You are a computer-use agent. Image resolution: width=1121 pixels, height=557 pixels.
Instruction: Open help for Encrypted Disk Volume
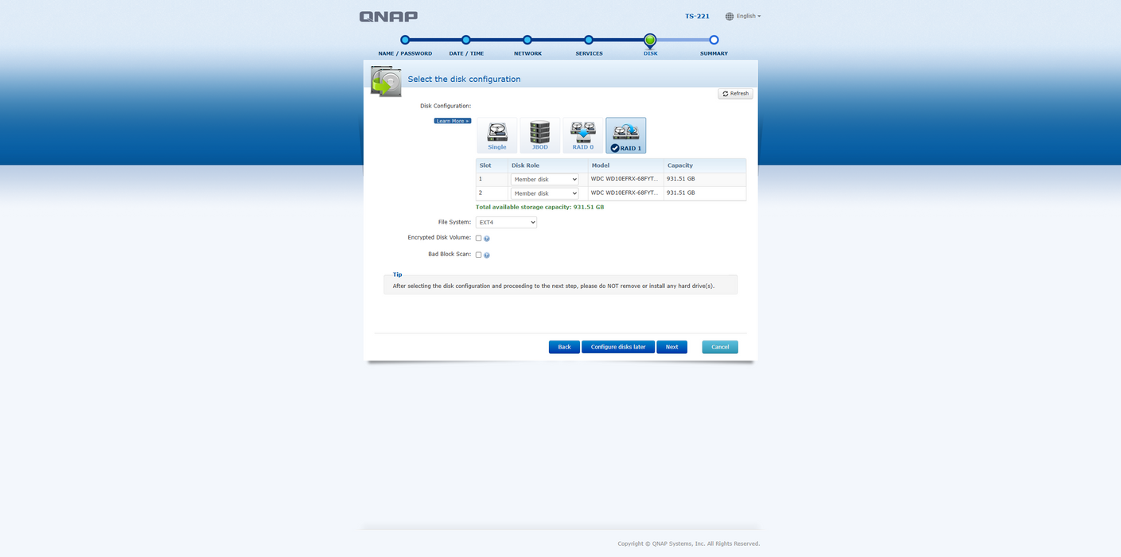487,239
